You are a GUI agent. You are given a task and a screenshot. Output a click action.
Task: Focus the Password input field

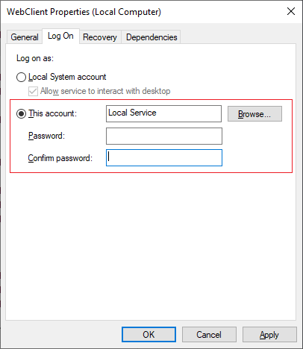164,136
